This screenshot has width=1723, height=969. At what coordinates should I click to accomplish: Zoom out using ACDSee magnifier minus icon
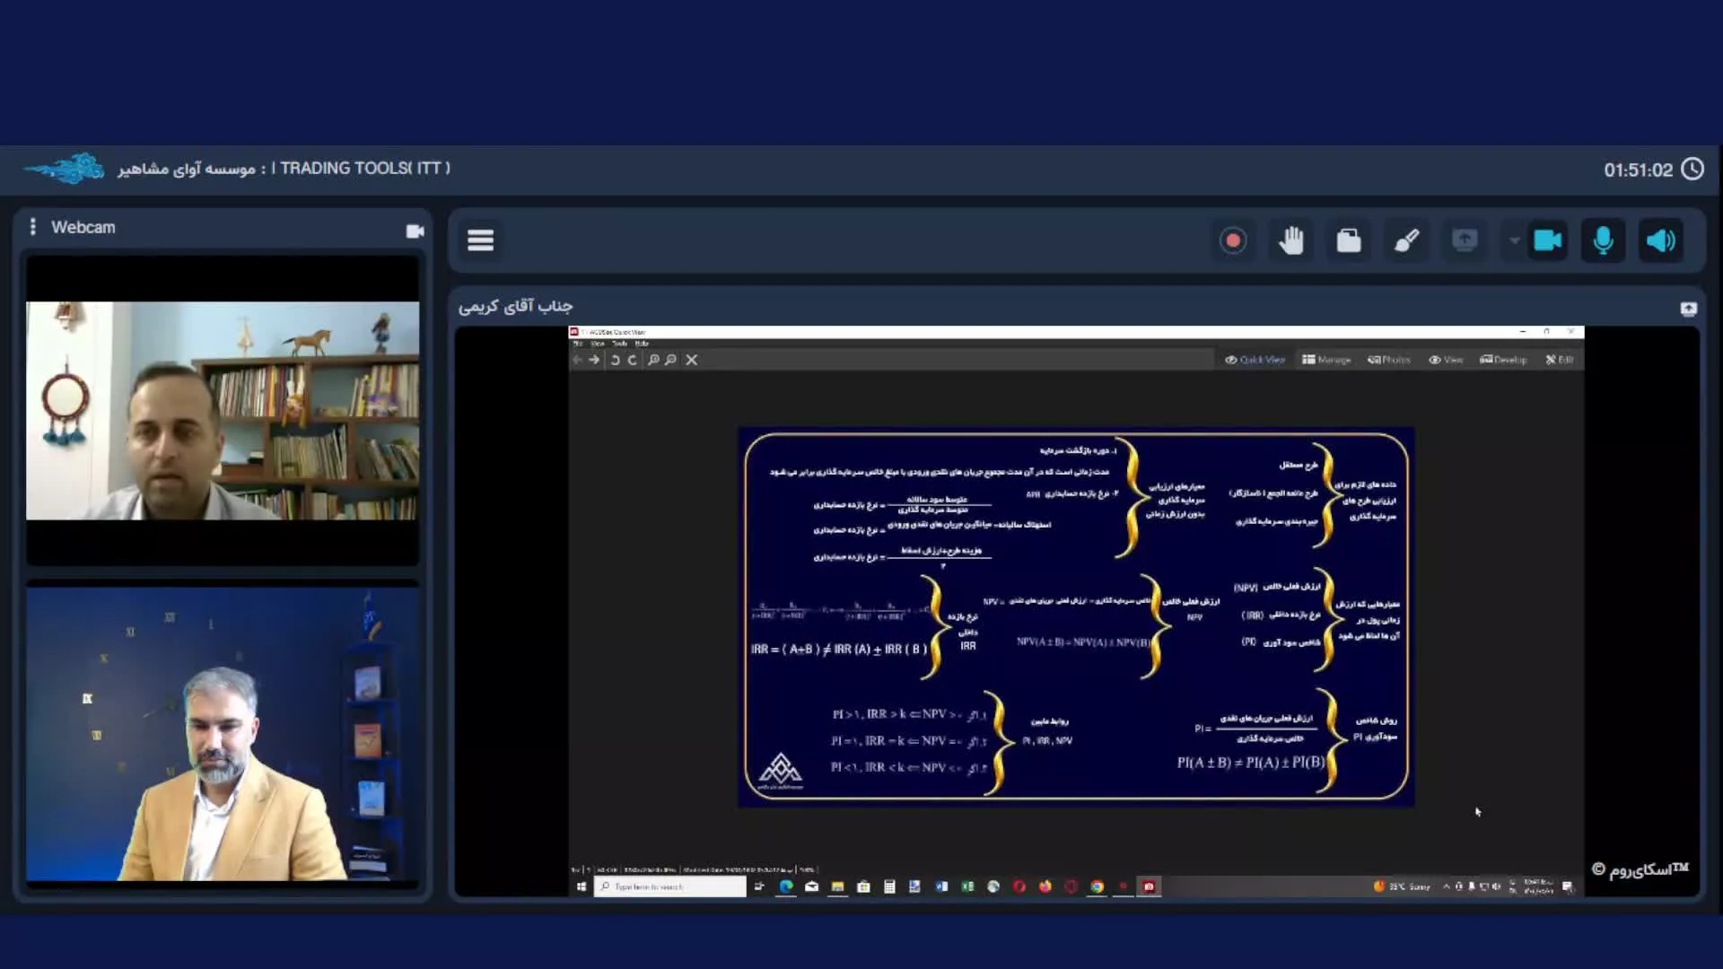[670, 360]
